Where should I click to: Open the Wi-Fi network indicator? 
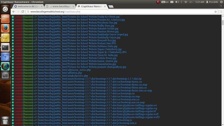click(x=186, y=2)
